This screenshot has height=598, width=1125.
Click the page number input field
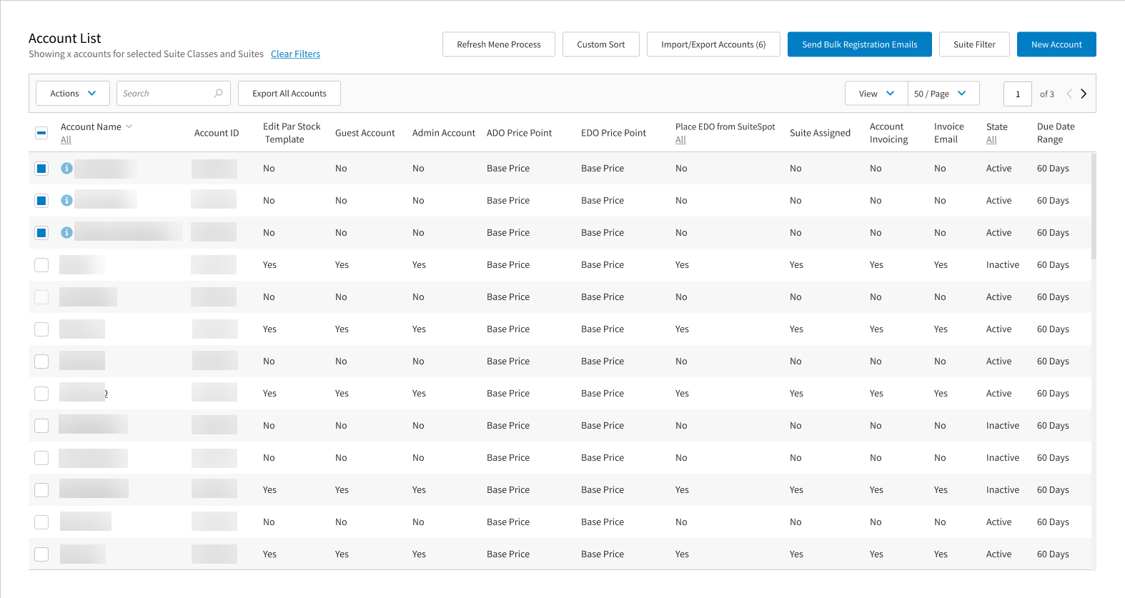click(x=1018, y=94)
